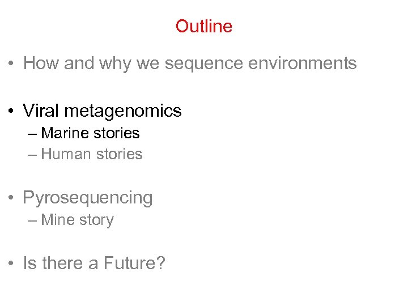
Task: Select the 'How and why we sequence' line
Action: (190, 63)
